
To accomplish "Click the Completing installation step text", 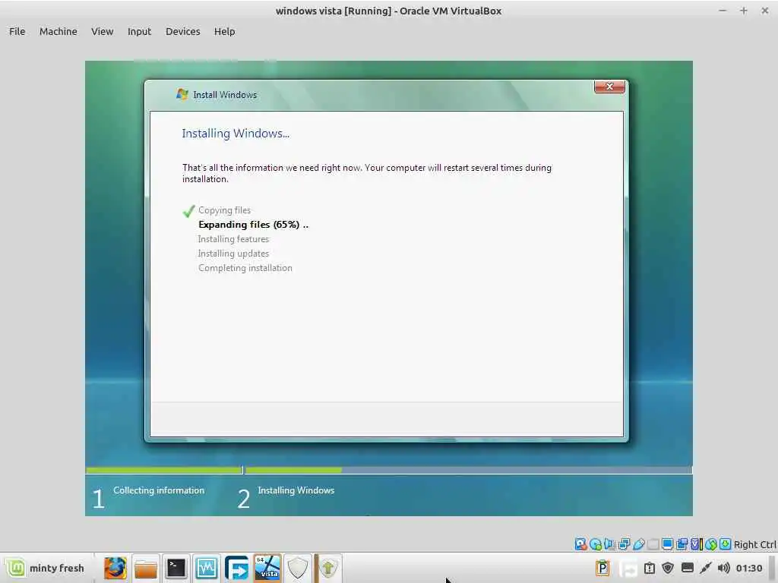I will [x=245, y=268].
